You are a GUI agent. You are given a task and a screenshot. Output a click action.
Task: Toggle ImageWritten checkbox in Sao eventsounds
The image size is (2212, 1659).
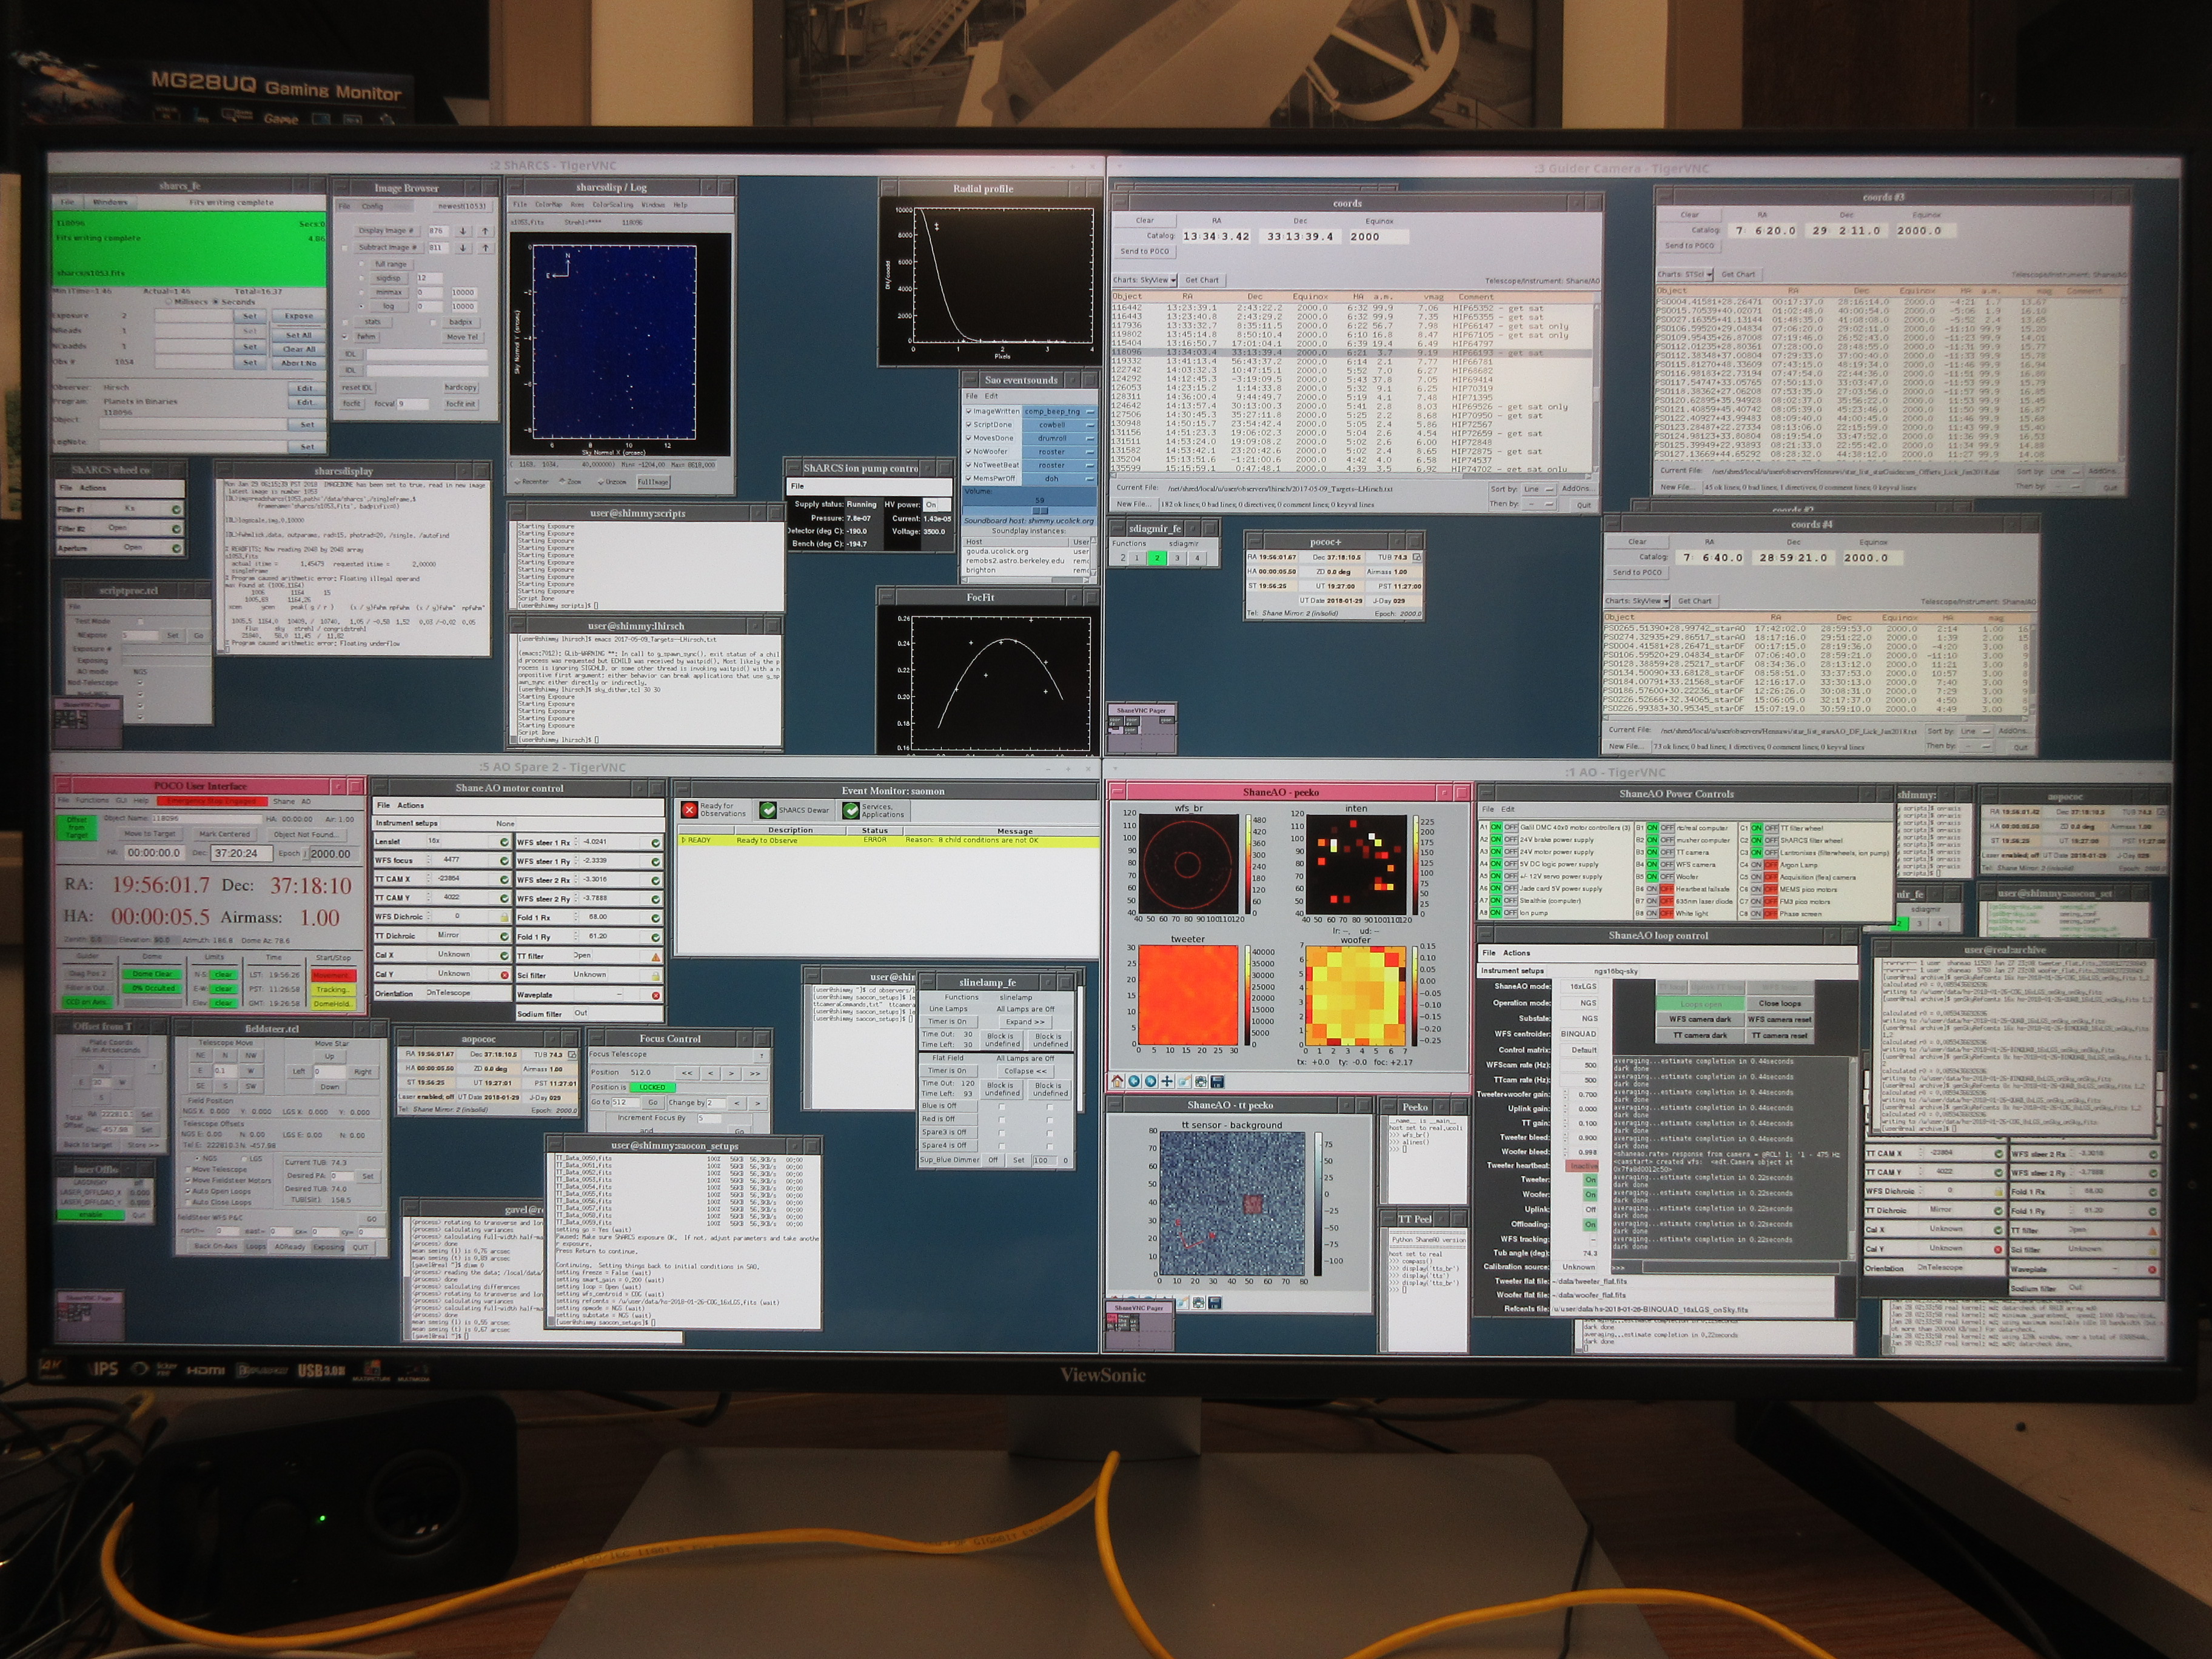[969, 411]
